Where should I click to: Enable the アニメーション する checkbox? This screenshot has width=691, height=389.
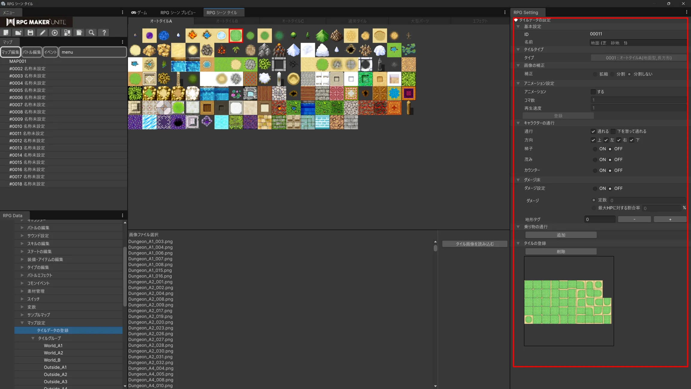(x=593, y=92)
